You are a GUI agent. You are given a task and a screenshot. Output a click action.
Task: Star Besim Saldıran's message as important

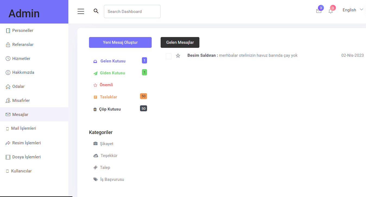(178, 56)
